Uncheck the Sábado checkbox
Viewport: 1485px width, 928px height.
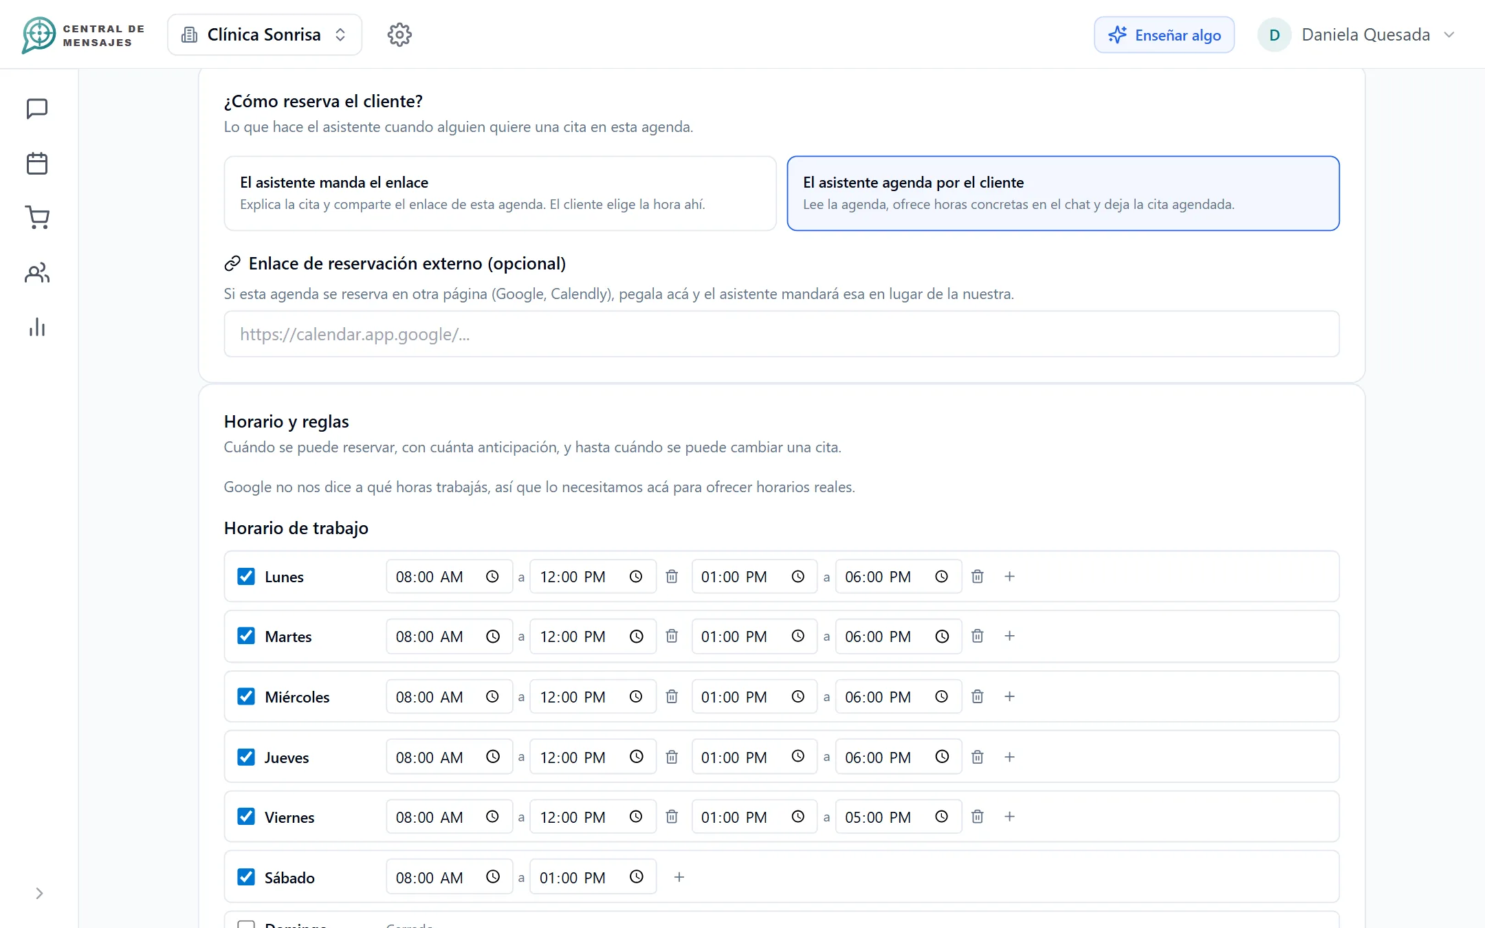[x=246, y=877]
